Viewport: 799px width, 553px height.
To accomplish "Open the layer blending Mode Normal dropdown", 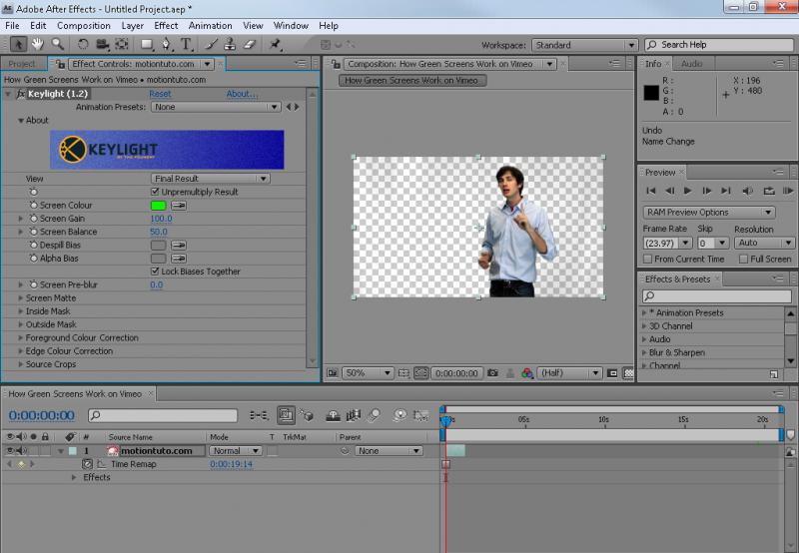I will pyautogui.click(x=233, y=451).
